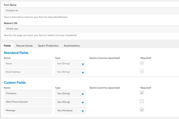Enable Required for Work Phone Number
This screenshot has height=119, width=179.
tap(142, 101)
